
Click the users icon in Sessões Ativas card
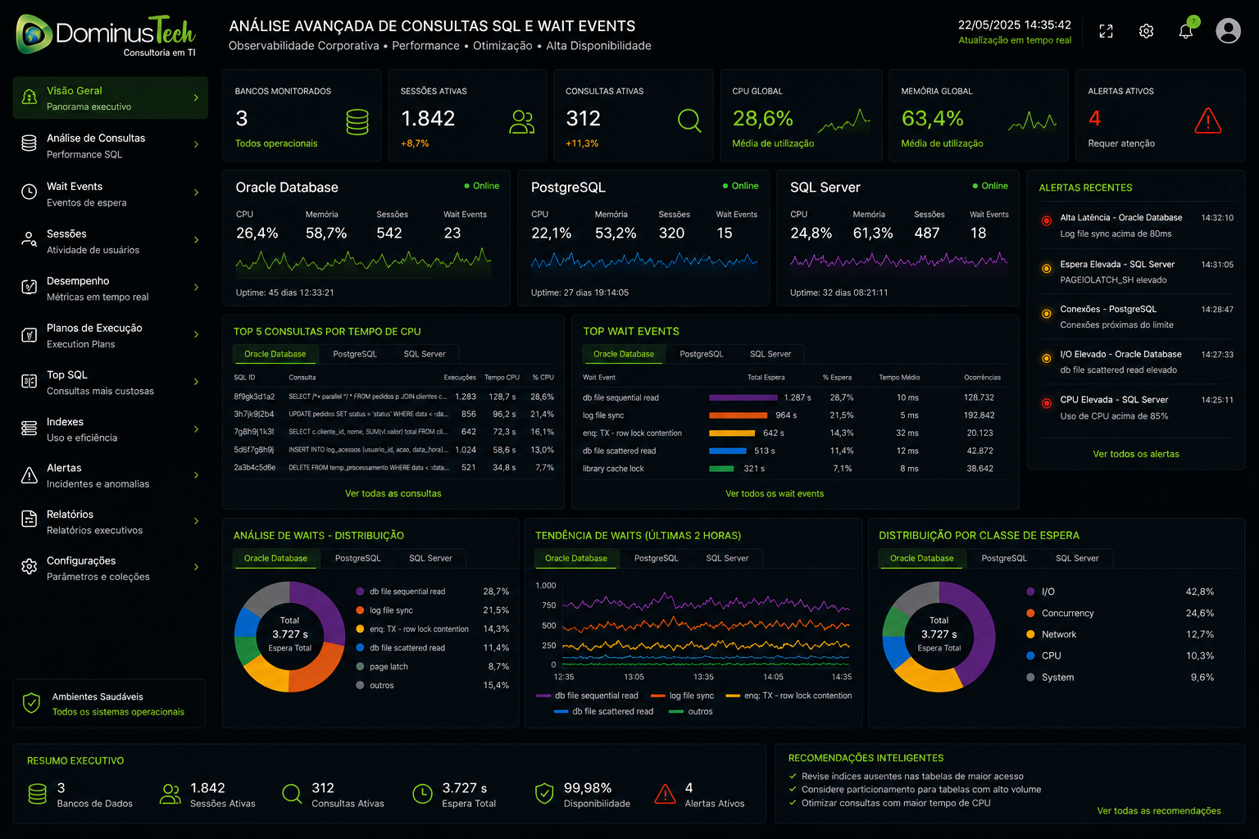[x=522, y=122]
